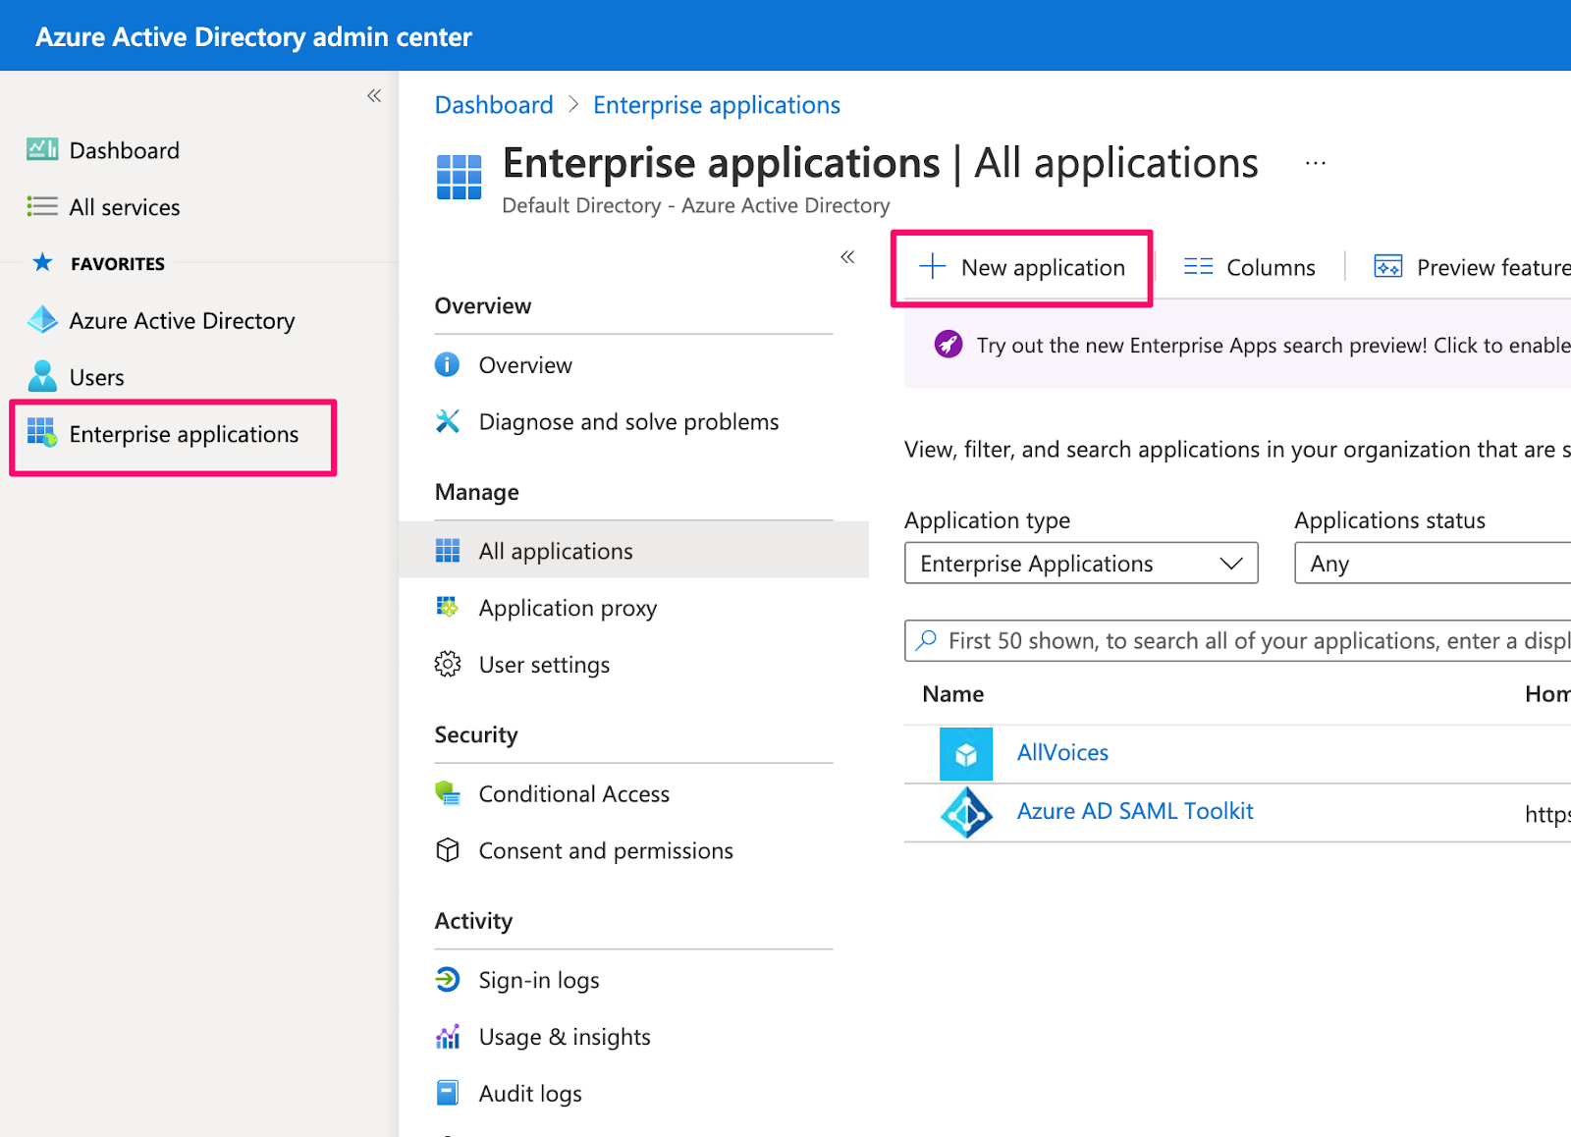
Task: Open Sign-in logs via its icon
Action: [x=448, y=979]
